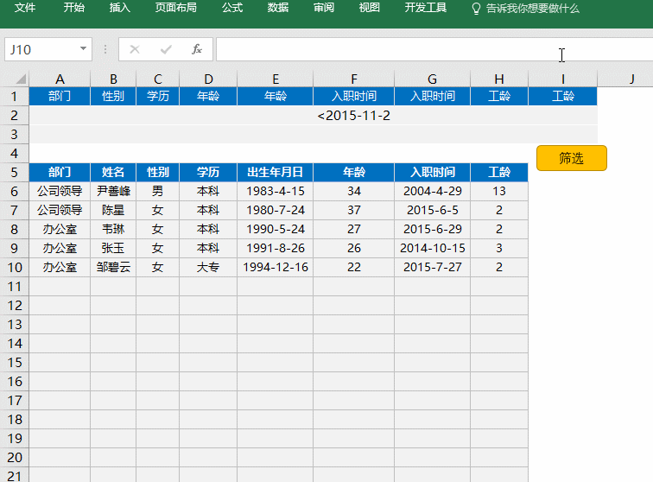Select row 6 header

click(x=15, y=191)
